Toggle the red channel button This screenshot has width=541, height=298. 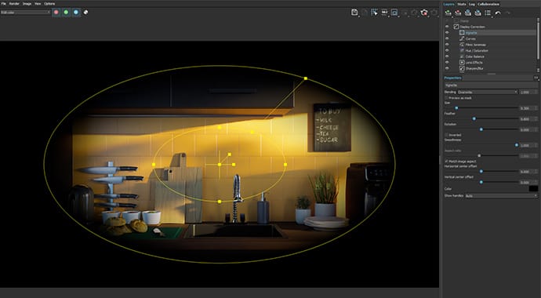point(56,13)
